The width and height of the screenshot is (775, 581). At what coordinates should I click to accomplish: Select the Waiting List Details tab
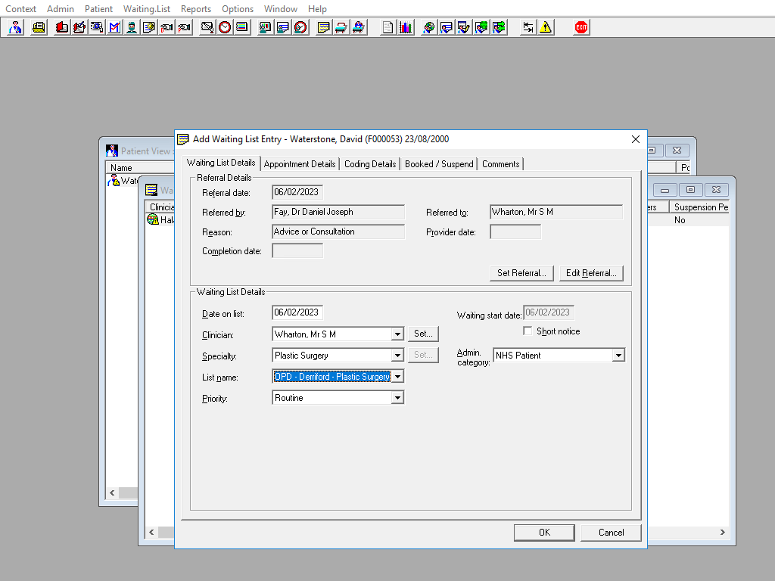(x=221, y=163)
